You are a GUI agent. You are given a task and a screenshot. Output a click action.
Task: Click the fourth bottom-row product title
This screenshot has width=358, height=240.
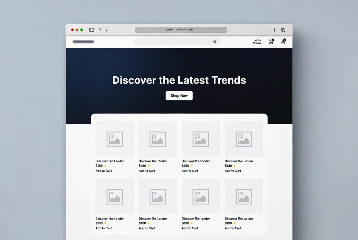click(x=239, y=219)
